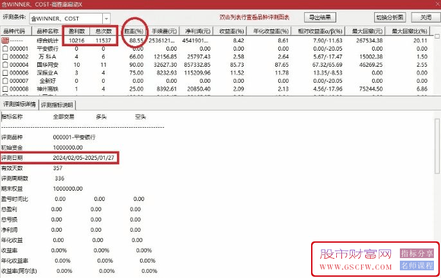Tick the checkbox for 000006 深振业A

point(5,73)
